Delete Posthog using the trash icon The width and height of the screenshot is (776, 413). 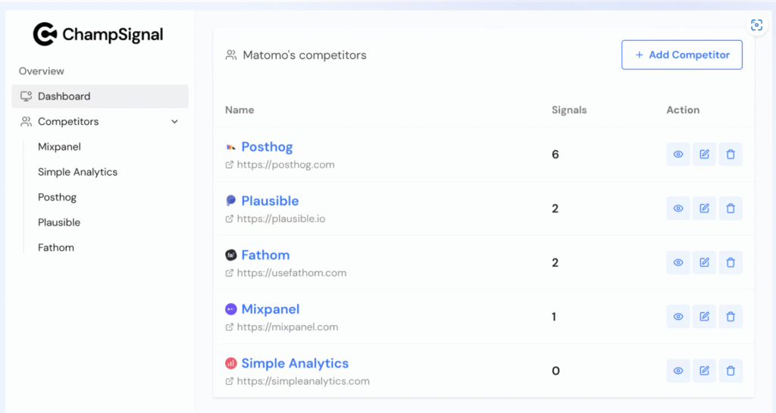[731, 155]
